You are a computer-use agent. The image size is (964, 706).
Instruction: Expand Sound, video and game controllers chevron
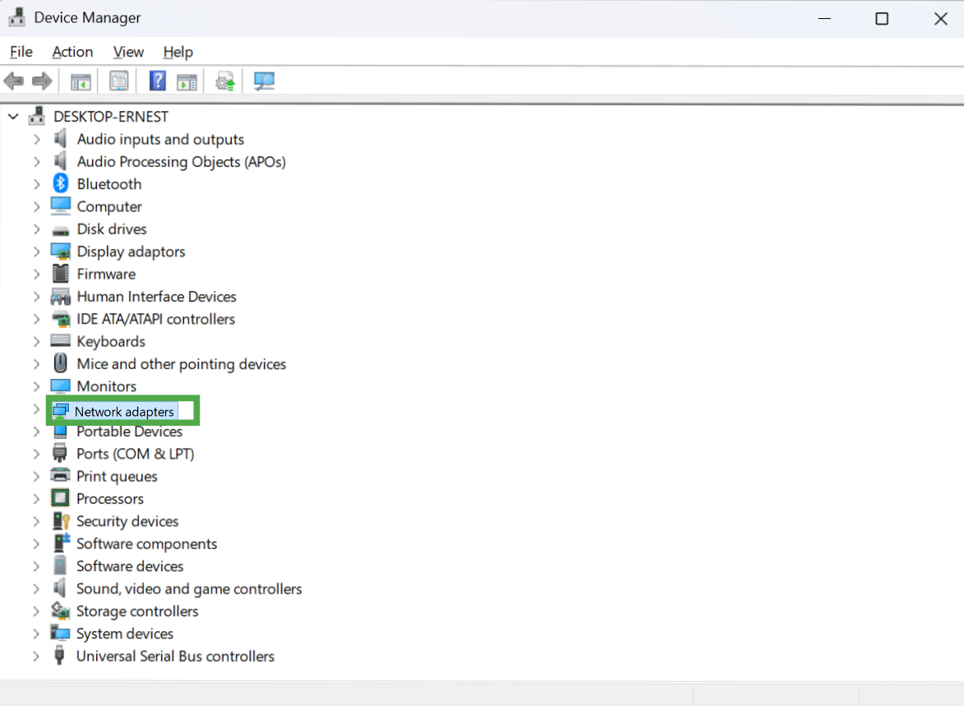[37, 588]
